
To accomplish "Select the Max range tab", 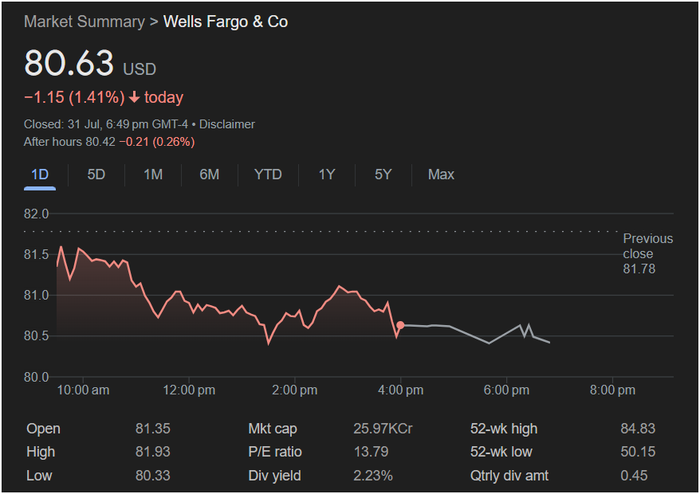I will coord(441,174).
